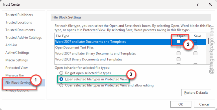Check Open for Word 2007 and later Documents
Image resolution: width=217 pixels, height=110 pixels.
coord(179,42)
